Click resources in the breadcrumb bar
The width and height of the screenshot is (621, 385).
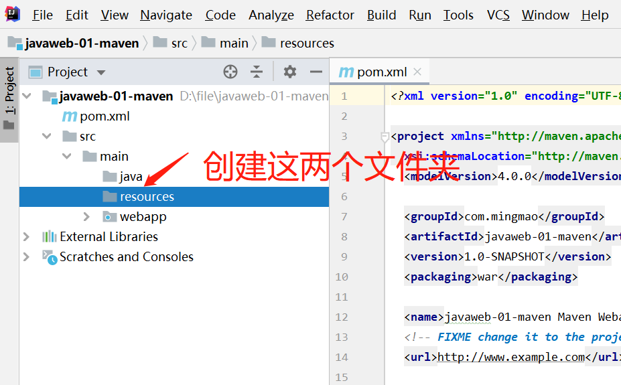307,43
